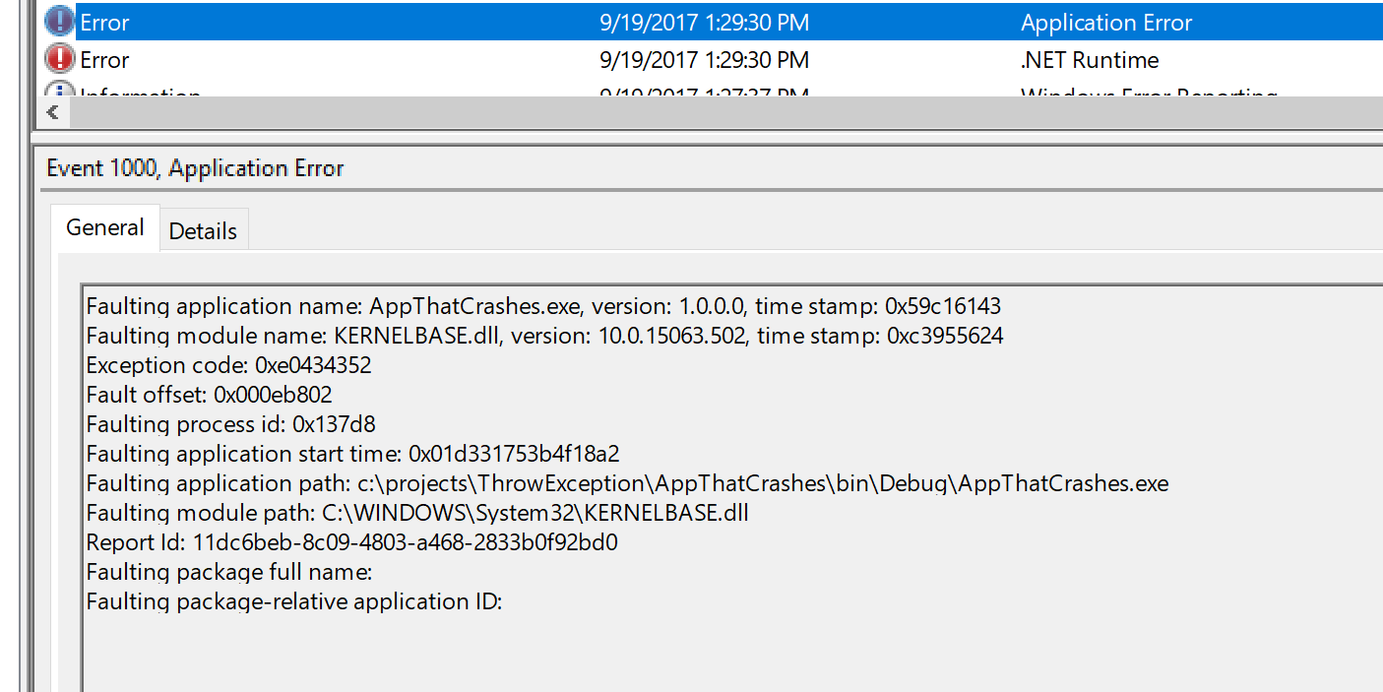Select the General tab
This screenshot has width=1383, height=692.
(x=104, y=226)
